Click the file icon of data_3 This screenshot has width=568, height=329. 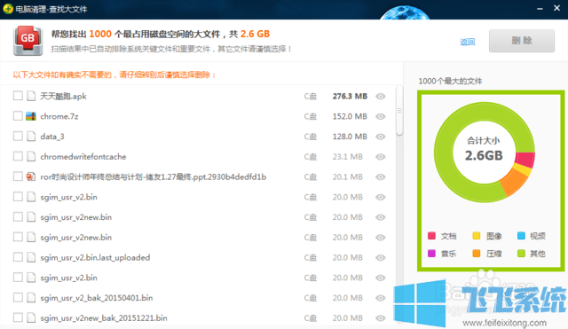pos(31,137)
